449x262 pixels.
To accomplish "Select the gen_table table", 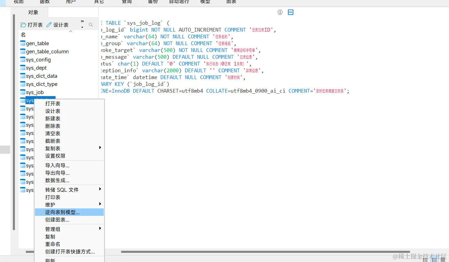I will 35,43.
